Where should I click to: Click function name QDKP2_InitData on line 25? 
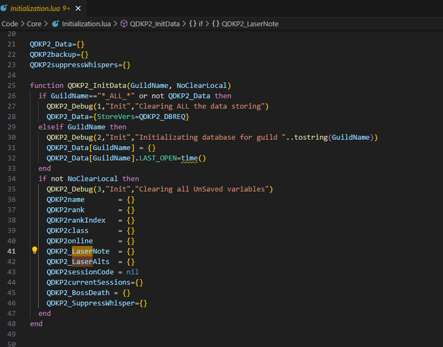click(x=97, y=85)
